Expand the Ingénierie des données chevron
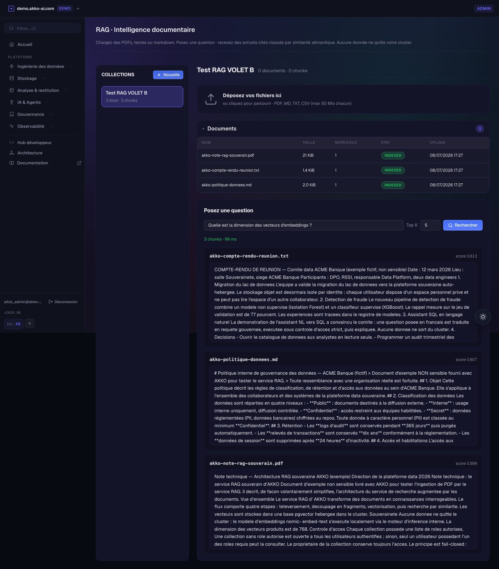499x569 pixels. 71,66
